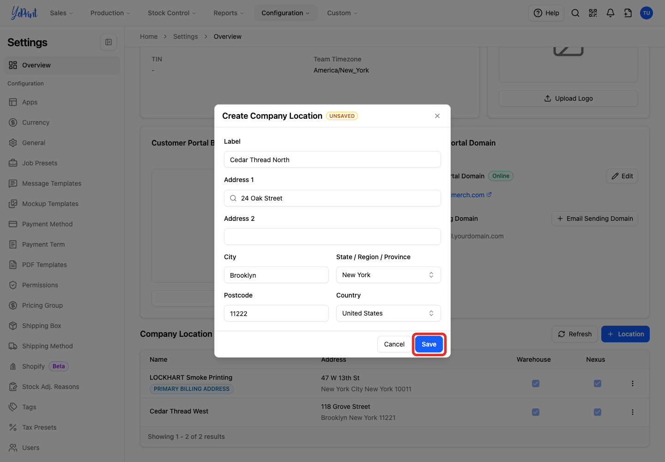Click the document export icon beside the bell
Viewport: 665px width, 462px height.
pos(628,13)
